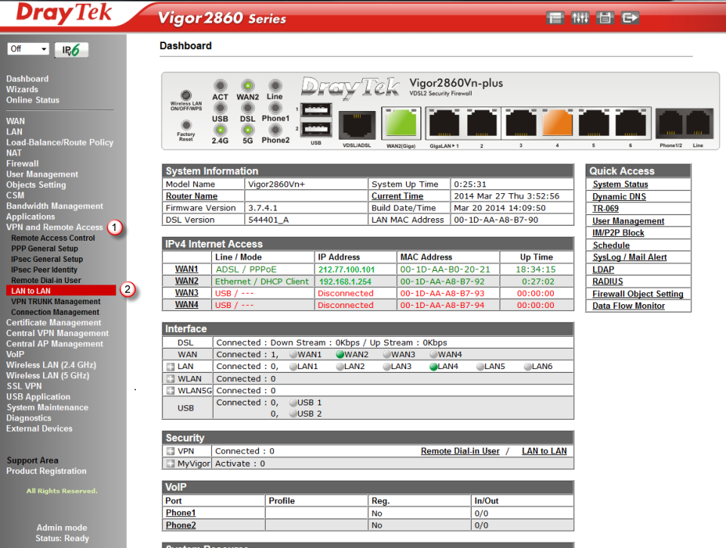The height and width of the screenshot is (548, 726).
Task: Open the WAN3 link in IPv4 Internet Access
Action: 186,293
